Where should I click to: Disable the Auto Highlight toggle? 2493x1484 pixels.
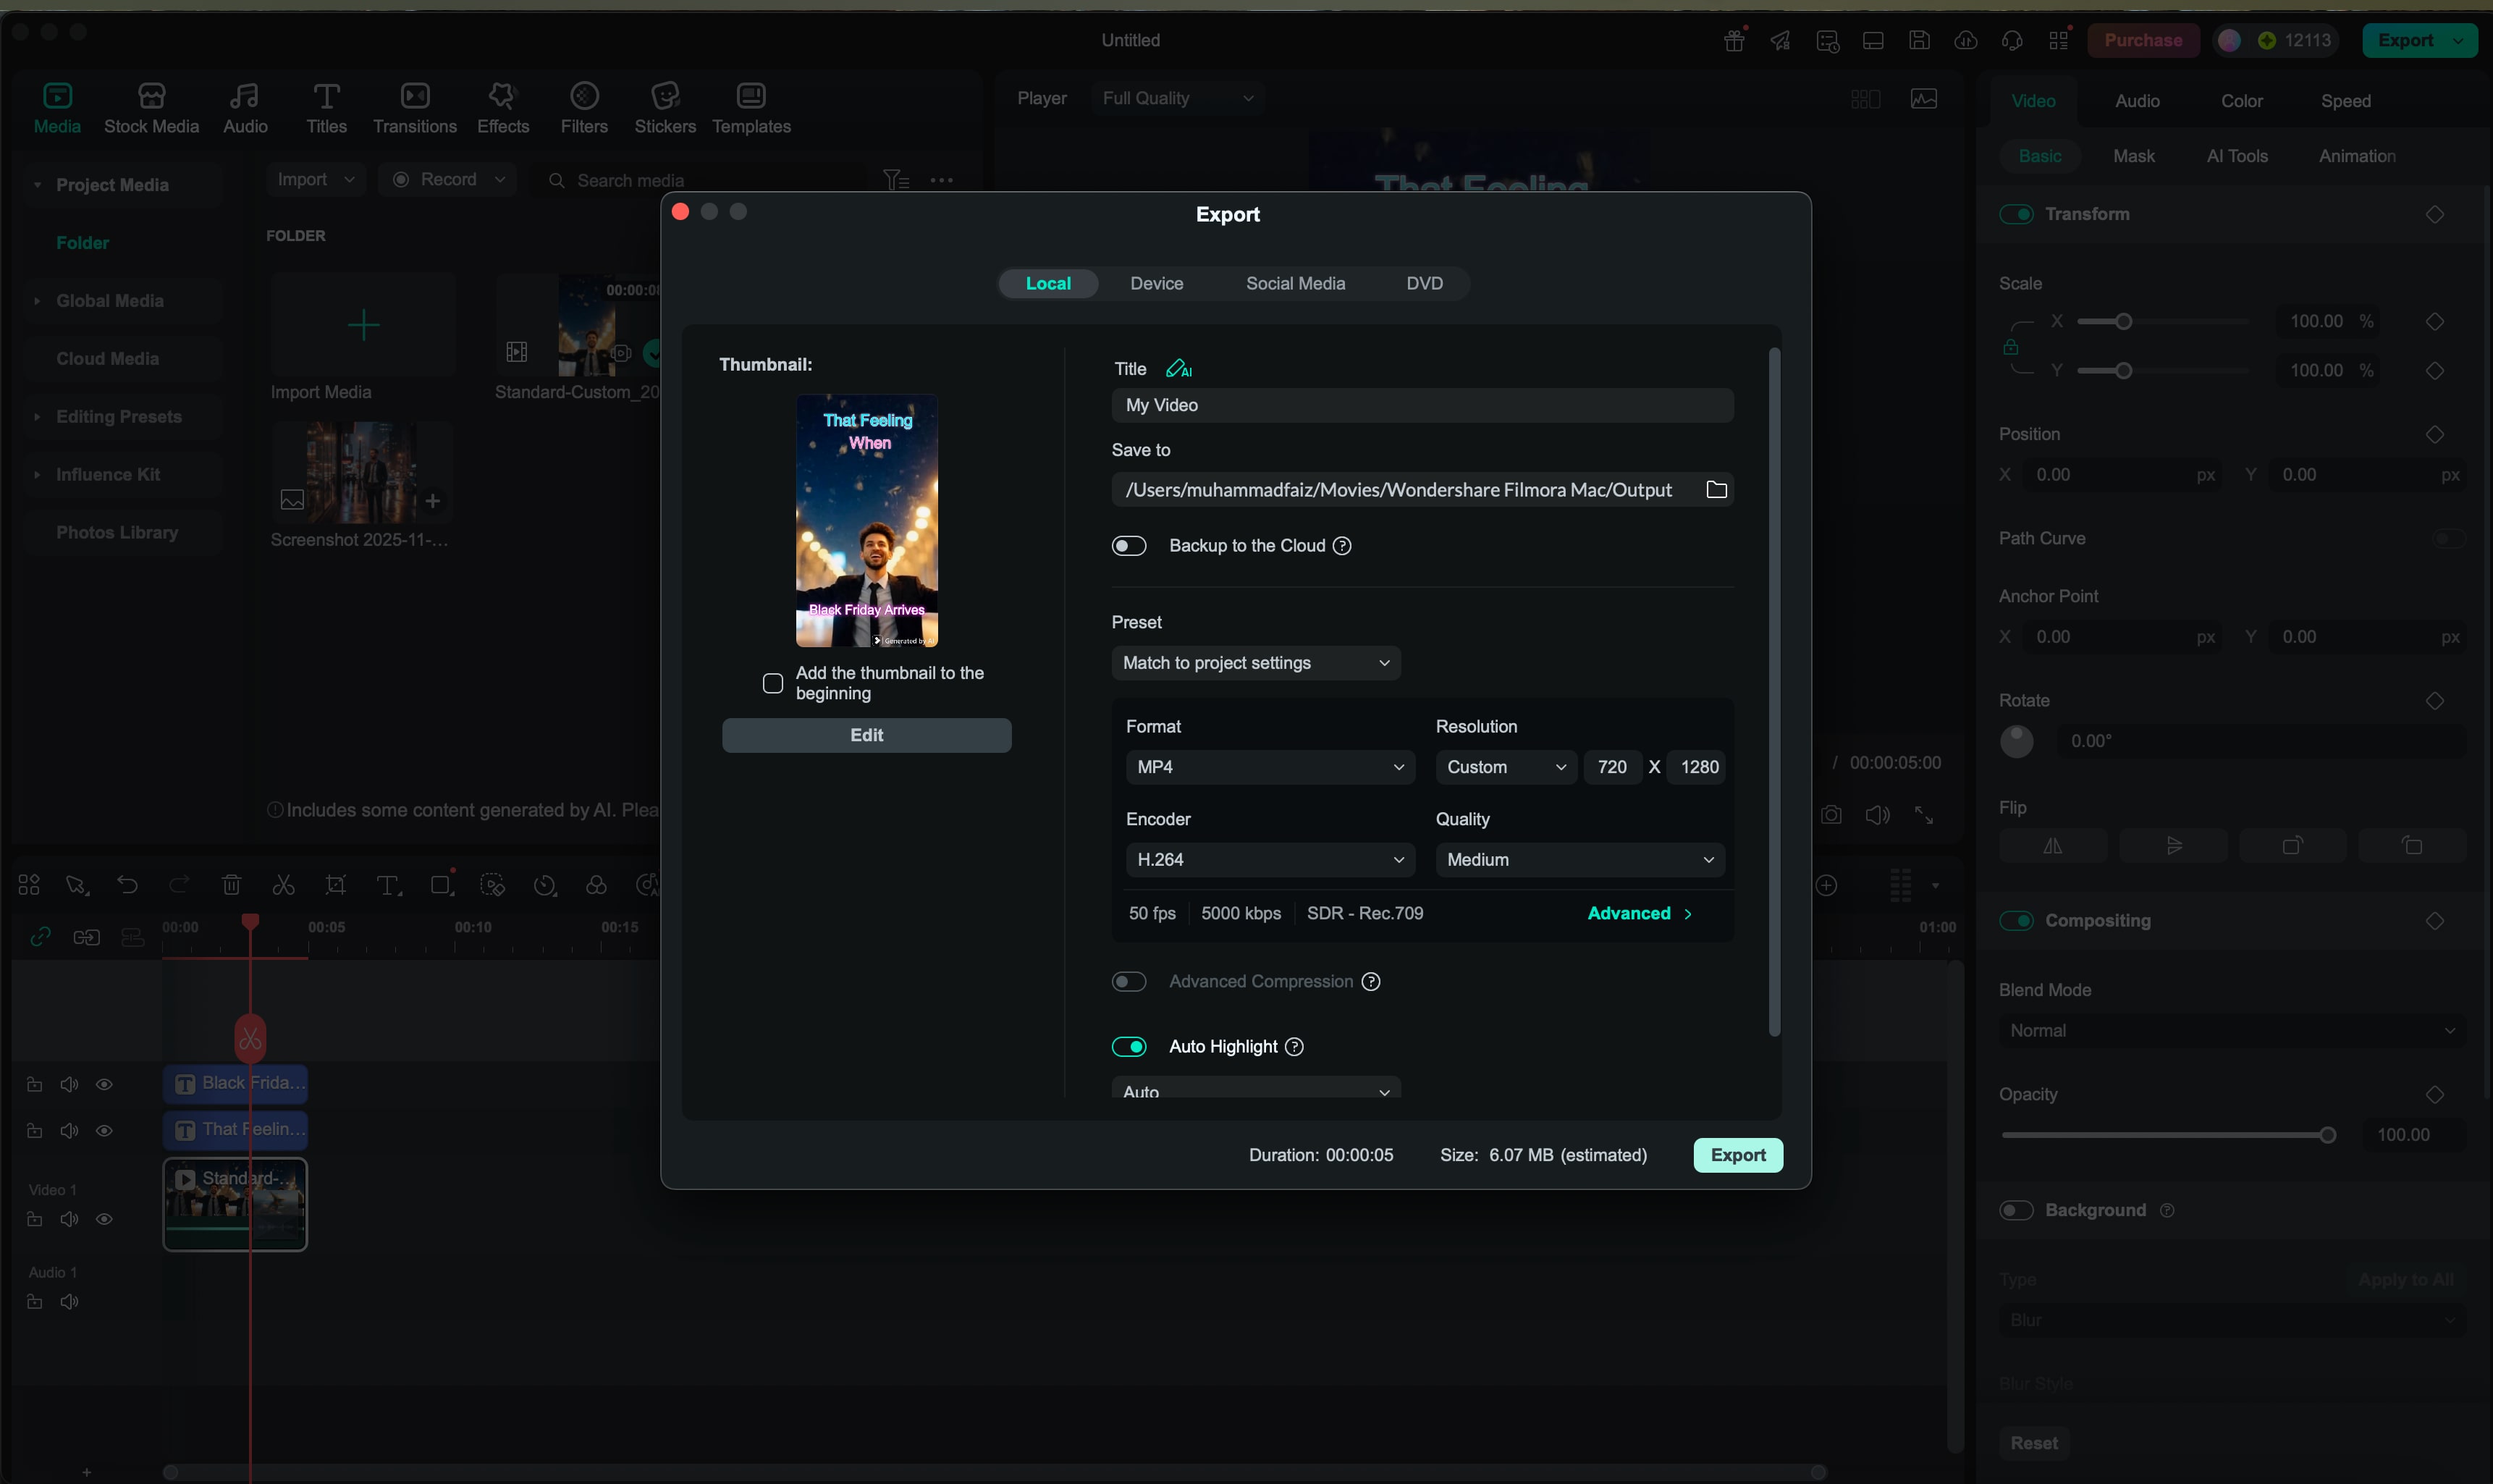pyautogui.click(x=1129, y=1046)
